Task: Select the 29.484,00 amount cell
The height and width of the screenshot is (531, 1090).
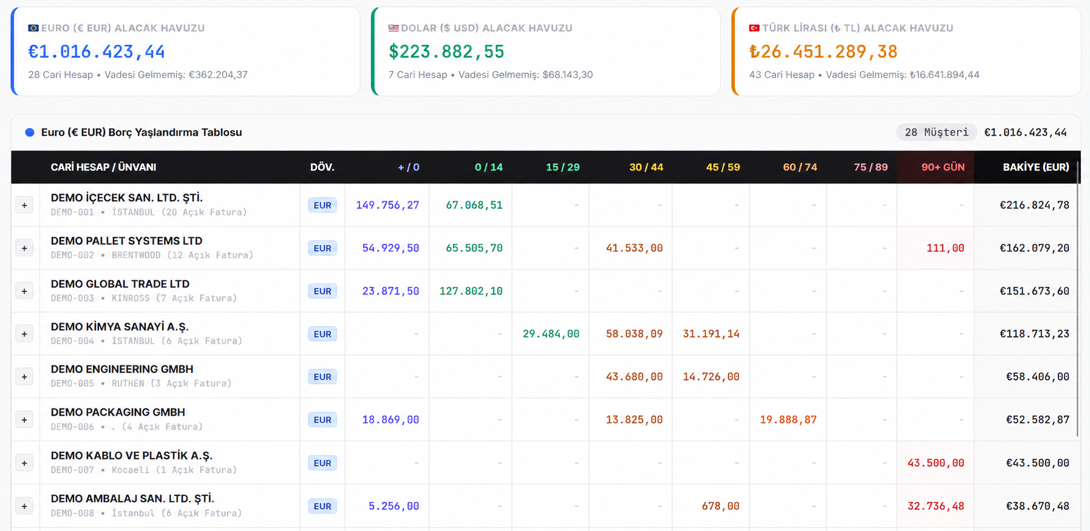Action: (551, 334)
